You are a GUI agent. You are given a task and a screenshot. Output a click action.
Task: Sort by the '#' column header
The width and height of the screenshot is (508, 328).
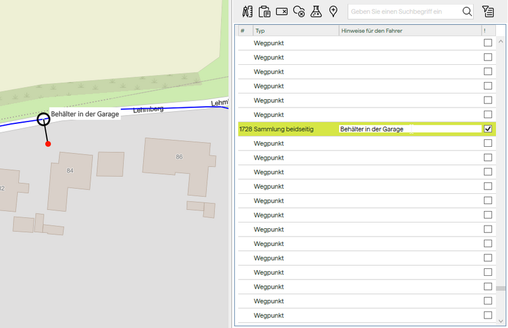pos(246,31)
